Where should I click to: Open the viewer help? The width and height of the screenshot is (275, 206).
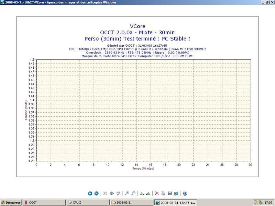[185, 193]
